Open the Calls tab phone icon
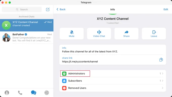This screenshot has height=97, width=172. (20, 93)
